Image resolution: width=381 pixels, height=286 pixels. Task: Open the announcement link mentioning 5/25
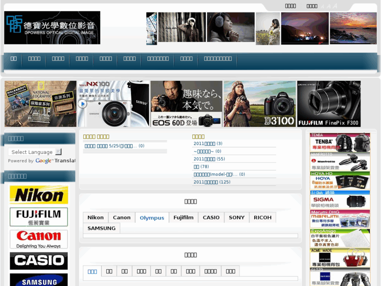pos(114,146)
